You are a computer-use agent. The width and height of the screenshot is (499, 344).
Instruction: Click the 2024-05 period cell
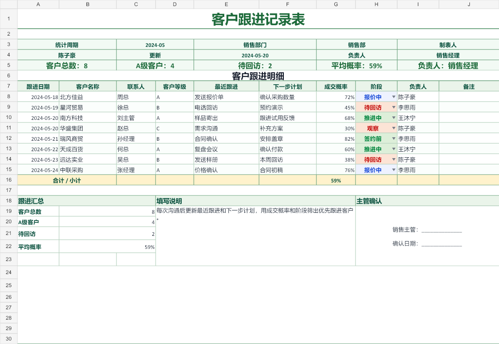coord(155,45)
